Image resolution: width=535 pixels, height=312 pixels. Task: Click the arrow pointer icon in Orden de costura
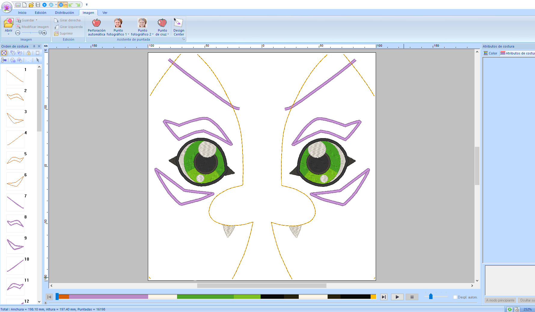38,60
